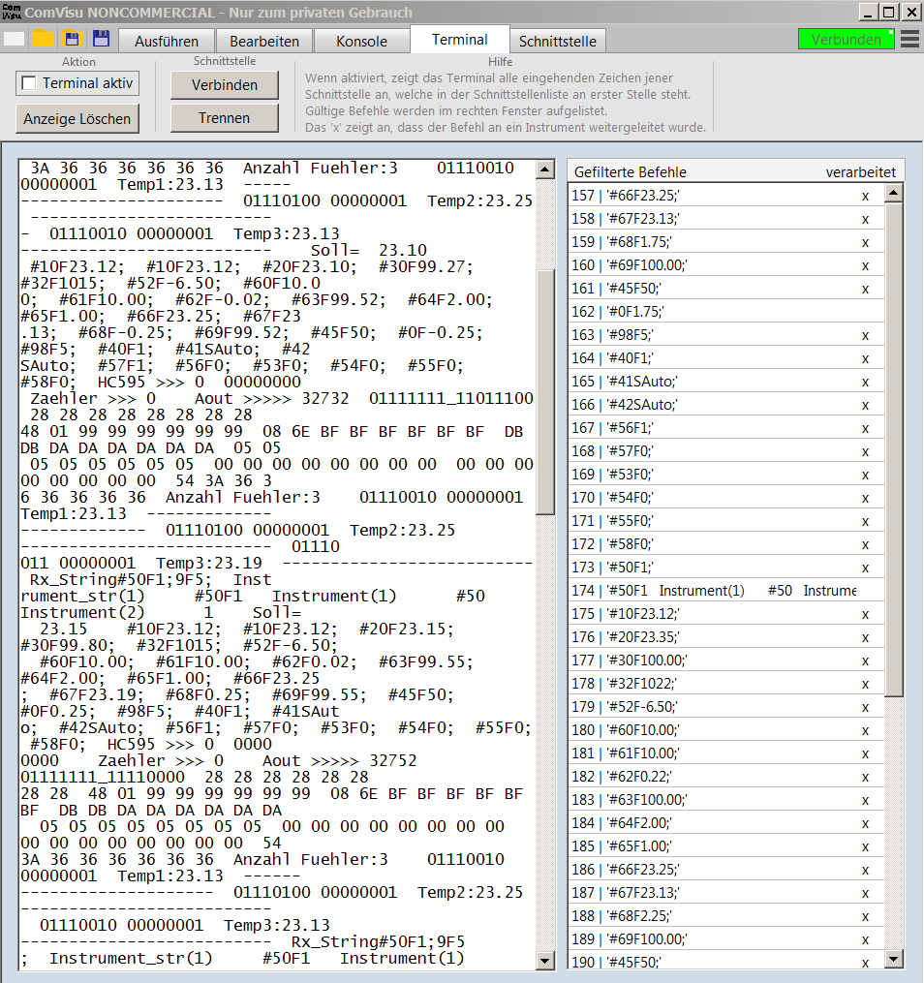Click the green Verbunden status button
Viewport: 924px width, 983px height.
tap(846, 40)
